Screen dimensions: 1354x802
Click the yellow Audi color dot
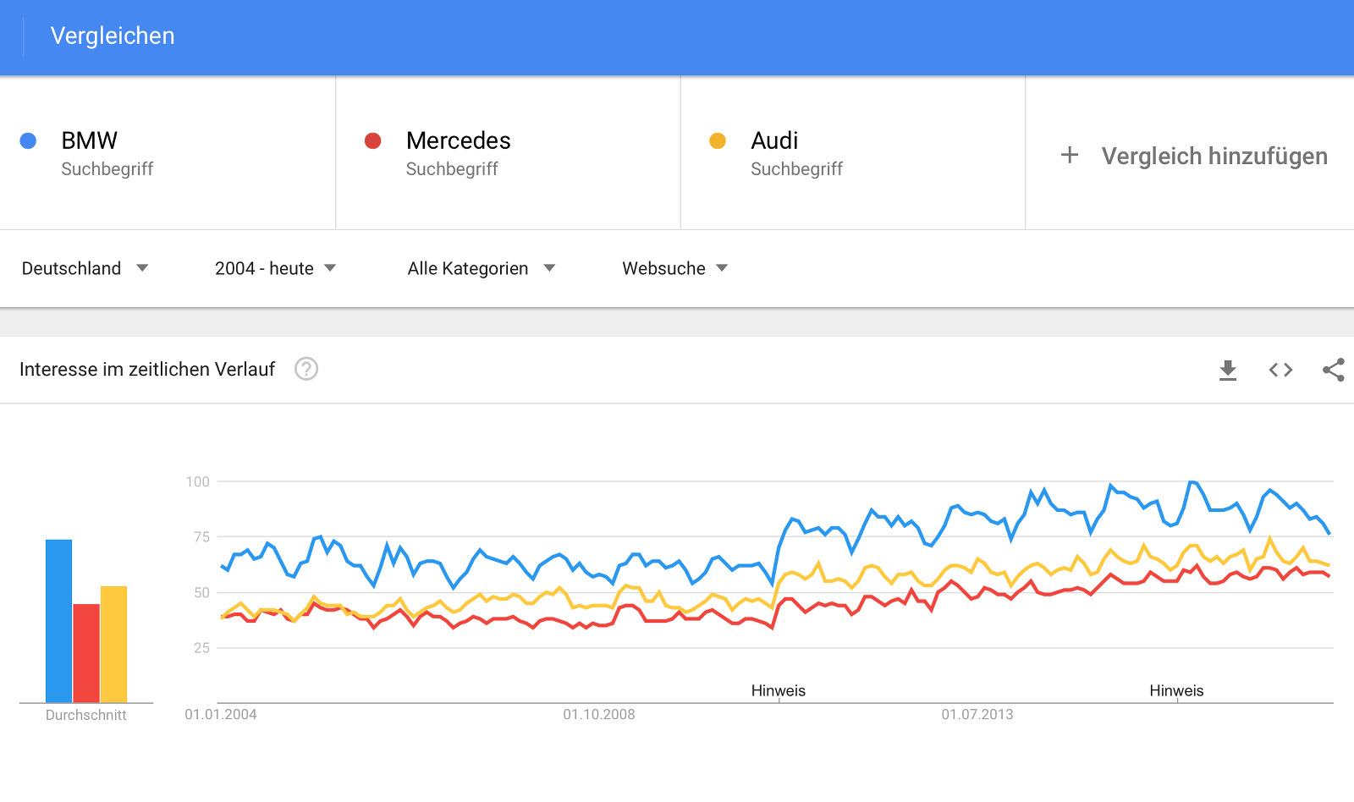tap(718, 141)
